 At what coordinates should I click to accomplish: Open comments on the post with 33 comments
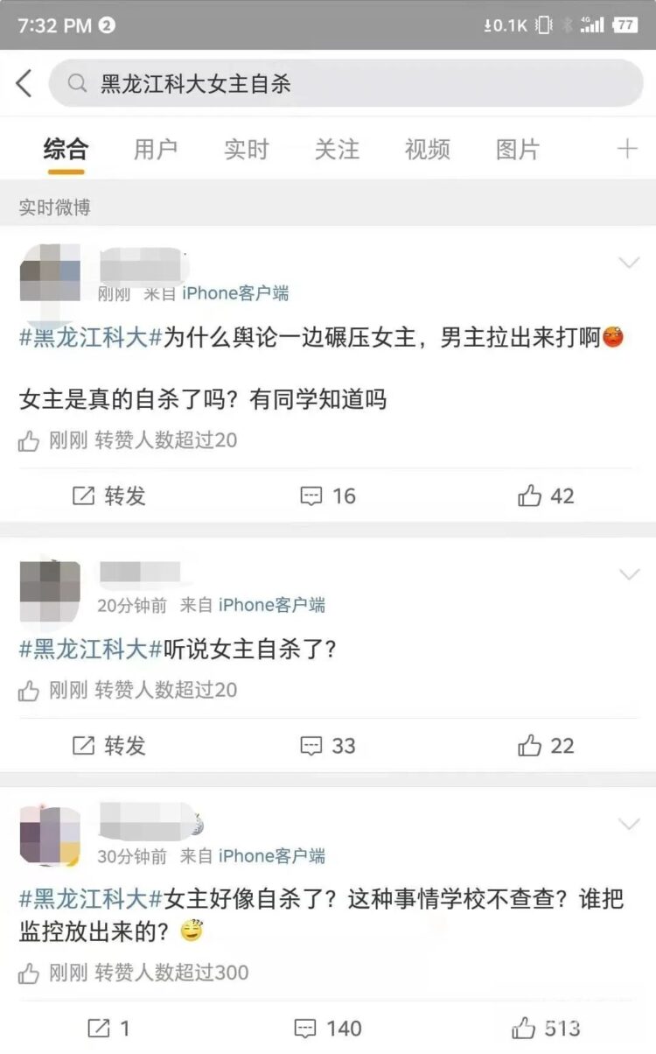pos(328,746)
